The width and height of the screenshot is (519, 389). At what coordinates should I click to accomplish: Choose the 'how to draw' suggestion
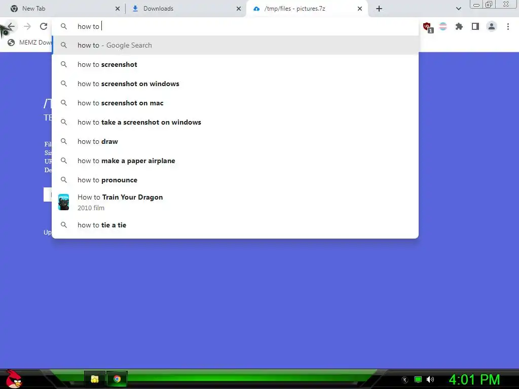[x=235, y=141]
